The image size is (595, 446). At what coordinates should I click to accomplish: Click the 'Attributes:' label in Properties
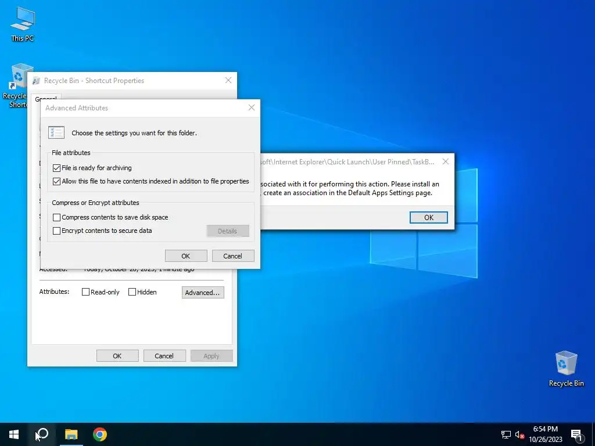click(x=54, y=292)
